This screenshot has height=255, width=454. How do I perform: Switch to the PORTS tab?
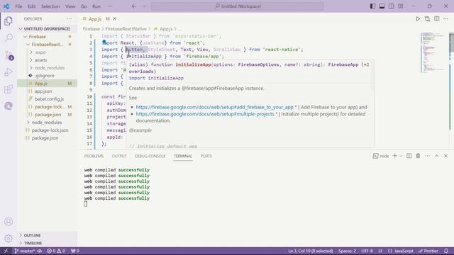click(x=206, y=156)
